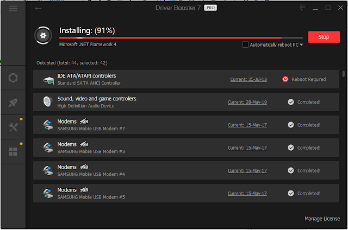This screenshot has width=348, height=230.
Task: Expand the Automatically reboot PC dropdown arrow
Action: pyautogui.click(x=301, y=44)
